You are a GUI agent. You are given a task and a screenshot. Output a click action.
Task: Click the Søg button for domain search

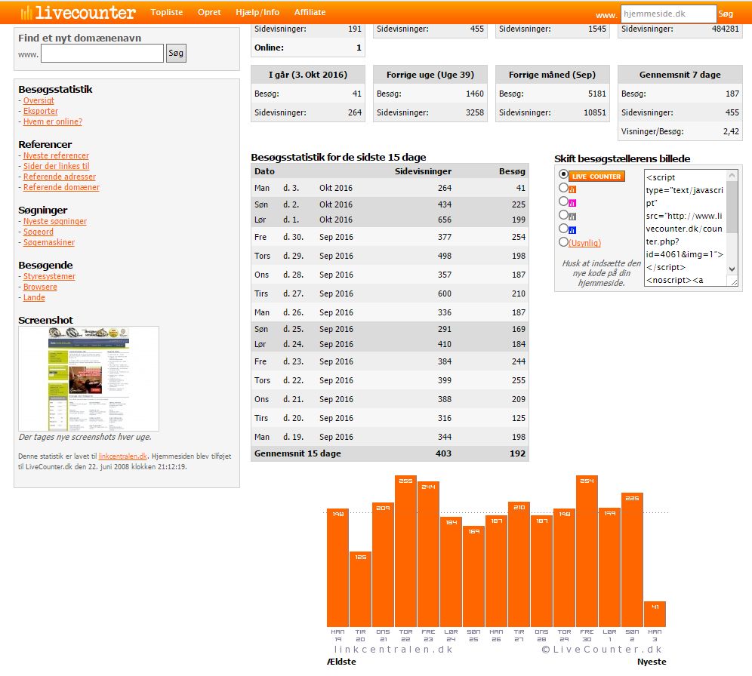(x=176, y=53)
